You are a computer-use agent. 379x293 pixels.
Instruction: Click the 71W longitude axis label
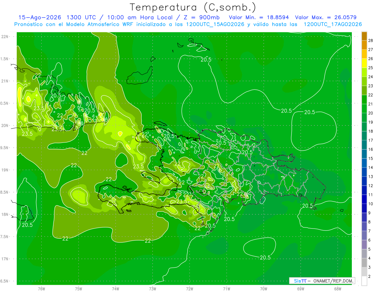point(226,289)
